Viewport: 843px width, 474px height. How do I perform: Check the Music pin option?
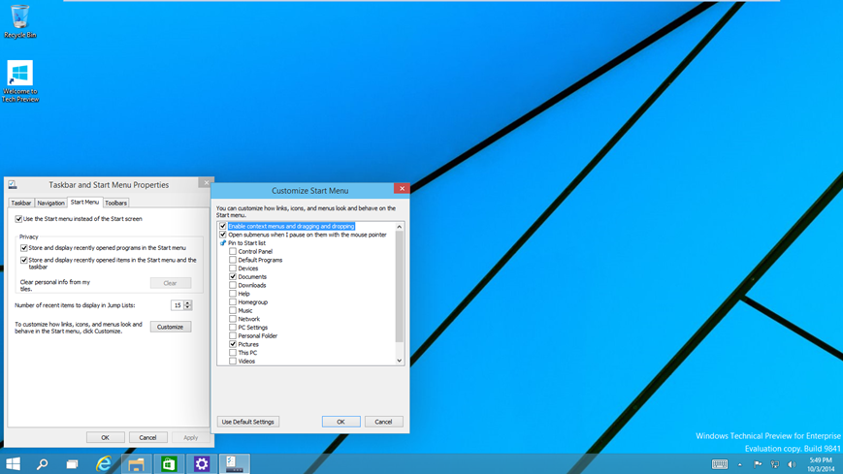[x=233, y=310]
